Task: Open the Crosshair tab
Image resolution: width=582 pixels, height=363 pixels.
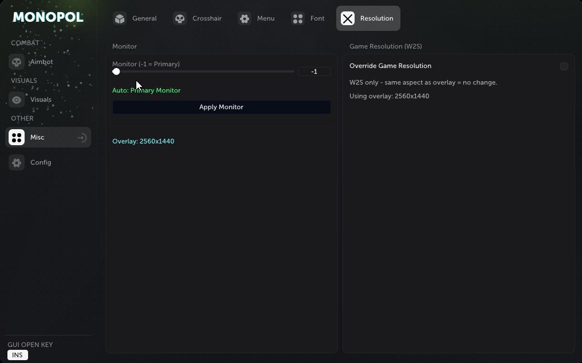Action: 198,18
